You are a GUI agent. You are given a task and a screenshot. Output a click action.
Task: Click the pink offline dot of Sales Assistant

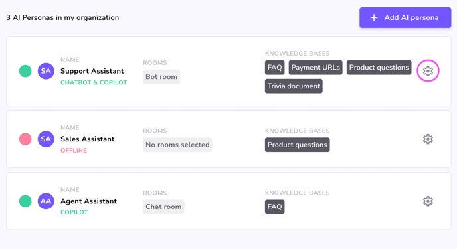25,139
